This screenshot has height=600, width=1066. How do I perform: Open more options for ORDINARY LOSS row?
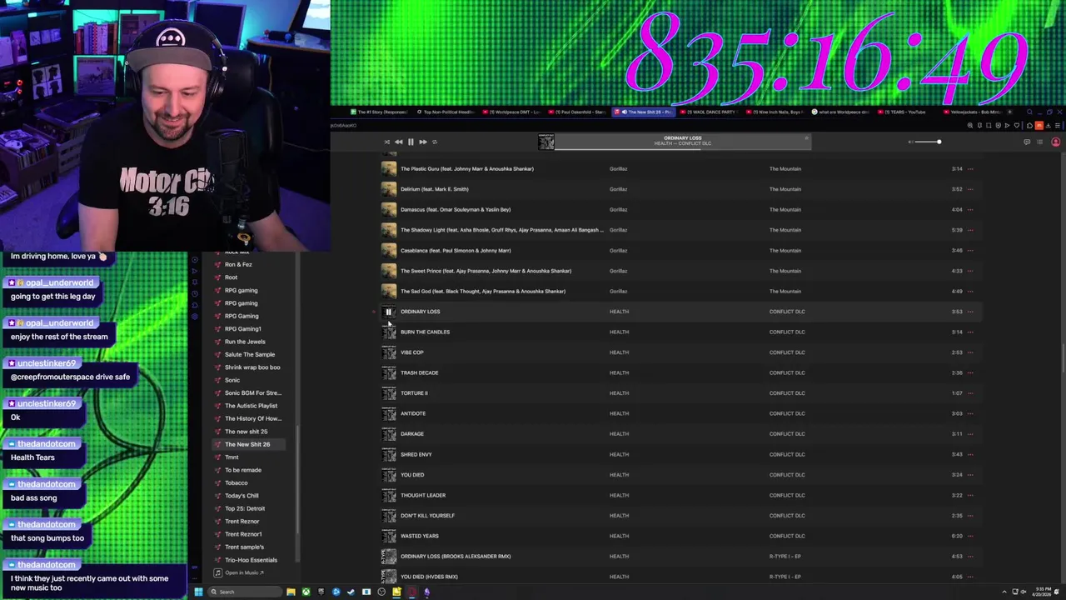(970, 312)
